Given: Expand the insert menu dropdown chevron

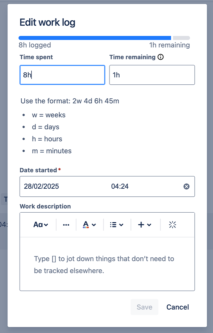Looking at the screenshot, I should pos(148,224).
